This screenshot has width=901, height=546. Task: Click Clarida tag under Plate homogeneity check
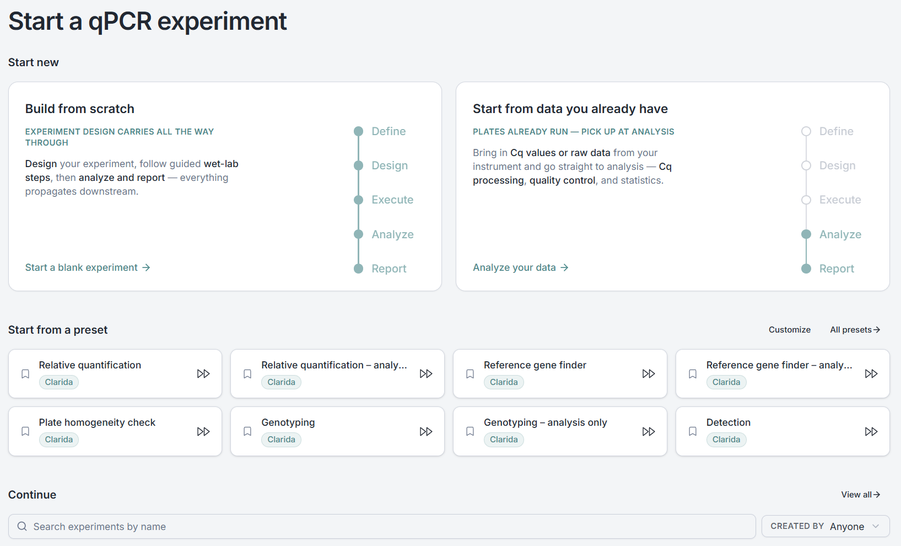click(59, 440)
